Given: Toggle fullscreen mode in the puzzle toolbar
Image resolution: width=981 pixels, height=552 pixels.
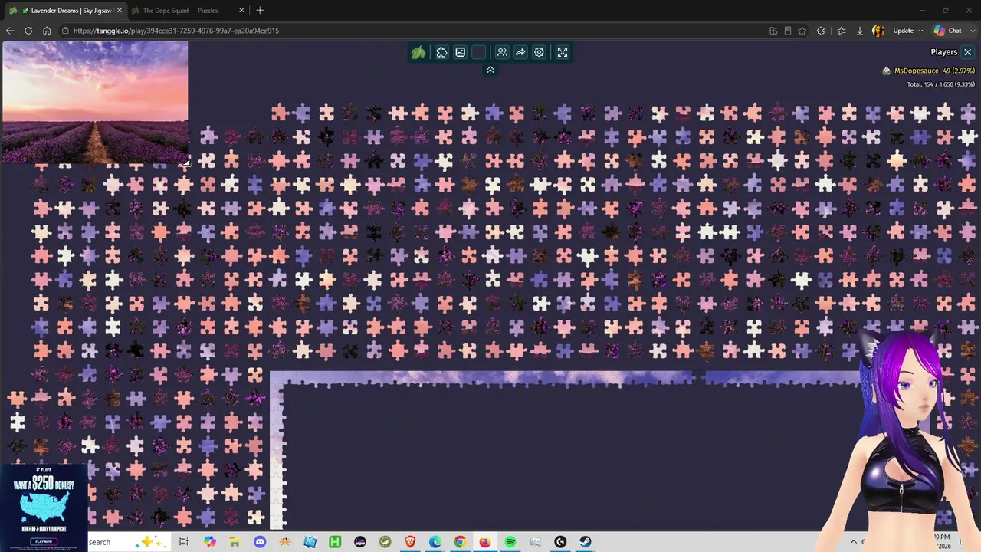Looking at the screenshot, I should coord(563,52).
